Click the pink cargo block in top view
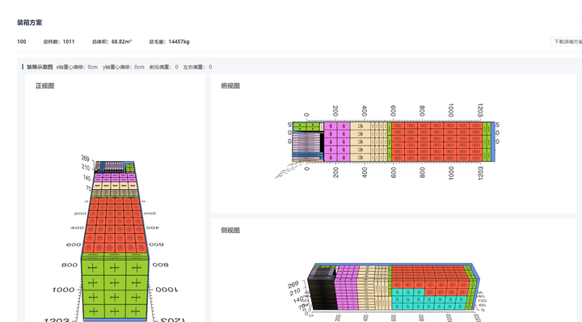The image size is (582, 322). click(x=337, y=142)
